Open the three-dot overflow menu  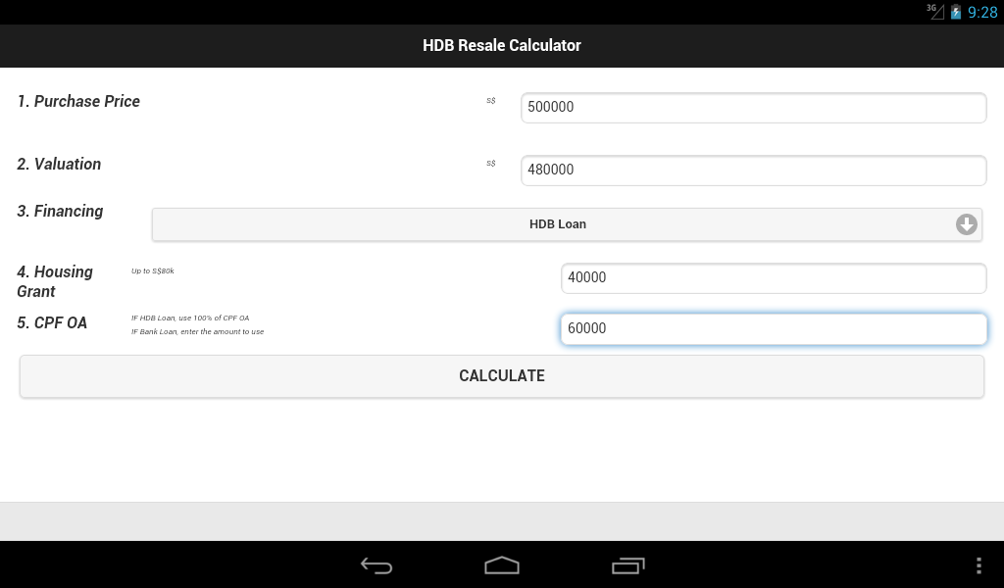979,565
